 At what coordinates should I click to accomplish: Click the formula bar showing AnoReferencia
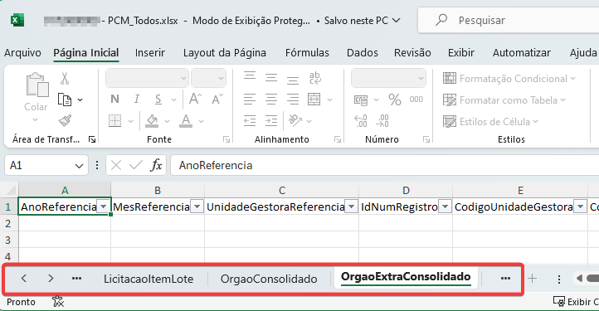point(384,165)
